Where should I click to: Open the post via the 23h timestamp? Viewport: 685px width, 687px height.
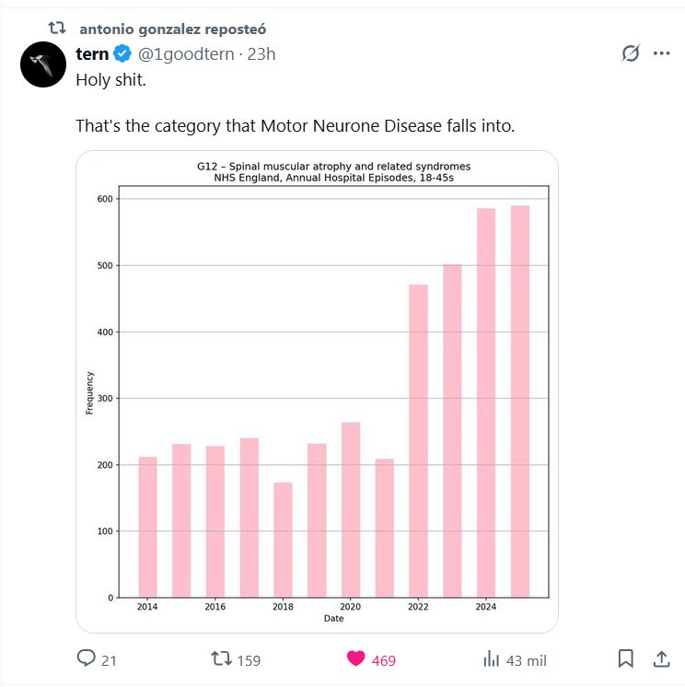pos(261,53)
